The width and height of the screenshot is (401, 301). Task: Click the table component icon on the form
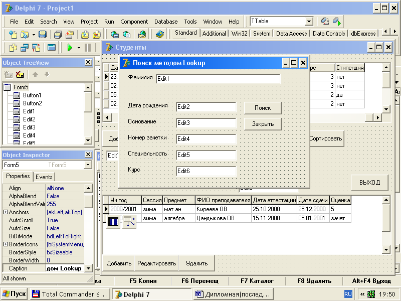click(x=113, y=222)
